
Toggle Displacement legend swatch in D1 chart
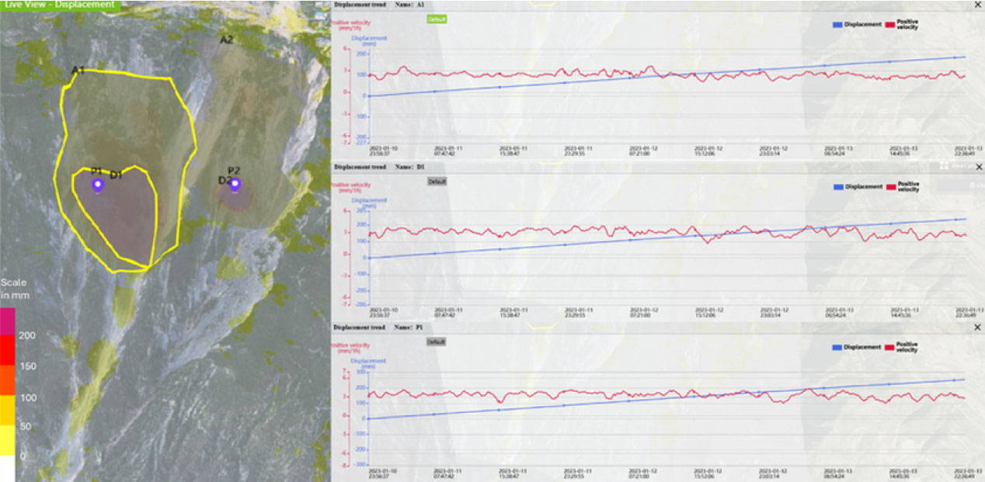pos(838,187)
